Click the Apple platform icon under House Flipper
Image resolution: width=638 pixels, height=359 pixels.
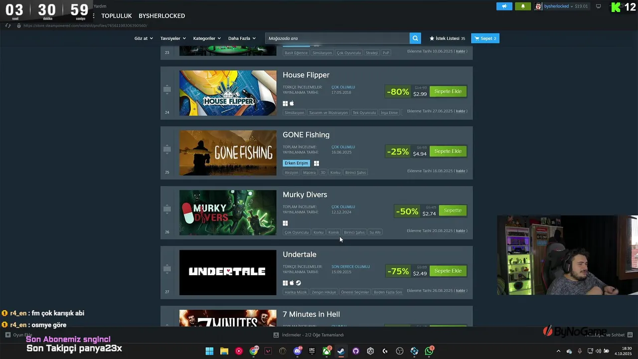[x=292, y=103]
